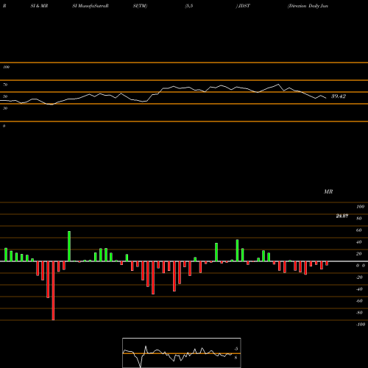Click the MR axis label 60
The height and width of the screenshot is (368, 368).
point(358,230)
